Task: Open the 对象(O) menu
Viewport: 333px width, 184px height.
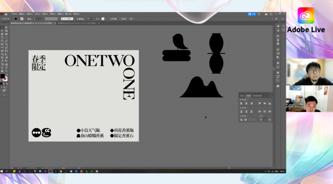Action: click(x=30, y=14)
